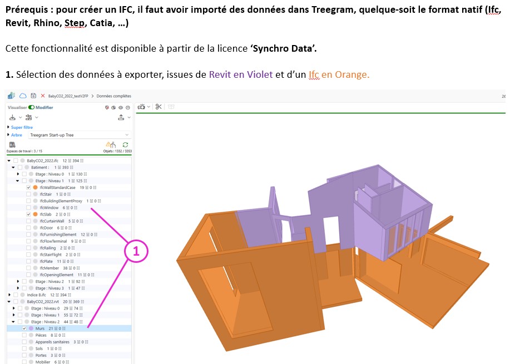Uncheck the Murs checkbox

point(24,328)
